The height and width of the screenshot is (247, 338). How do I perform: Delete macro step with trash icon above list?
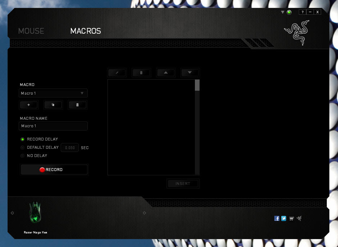141,73
